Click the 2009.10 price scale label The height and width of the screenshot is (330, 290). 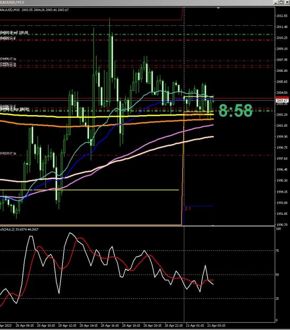282,49
